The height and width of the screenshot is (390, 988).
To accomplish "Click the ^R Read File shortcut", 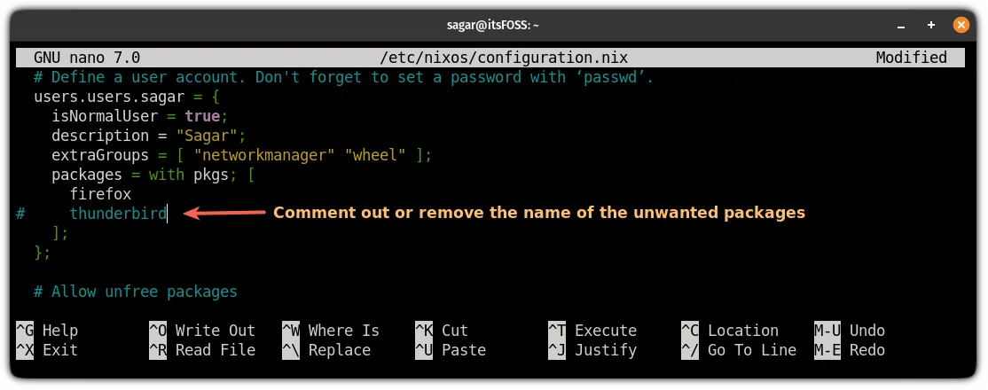I will 202,350.
